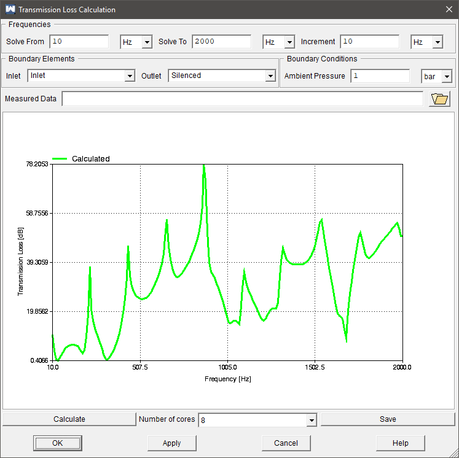459x458 pixels.
Task: Click the 1502.5 x-axis tick label
Action: (315, 367)
